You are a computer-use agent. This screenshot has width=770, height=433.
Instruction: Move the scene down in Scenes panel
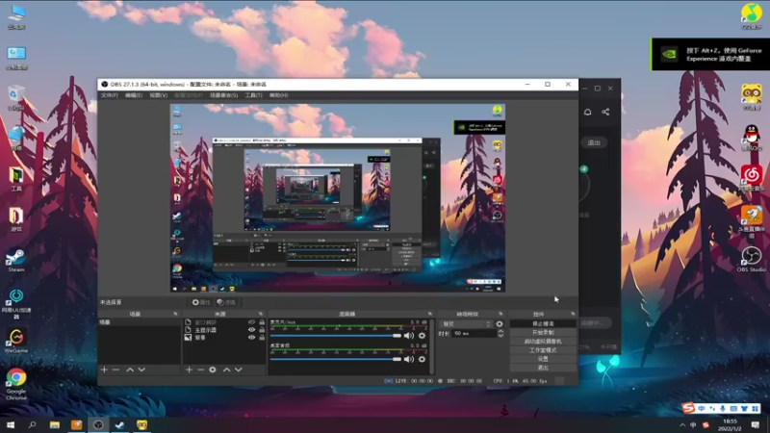click(x=141, y=369)
